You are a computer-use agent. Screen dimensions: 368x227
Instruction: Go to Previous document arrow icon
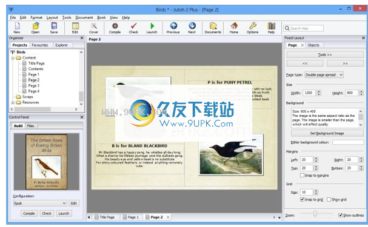coord(173,25)
